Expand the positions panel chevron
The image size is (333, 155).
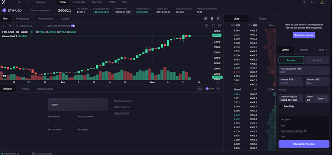point(218,89)
